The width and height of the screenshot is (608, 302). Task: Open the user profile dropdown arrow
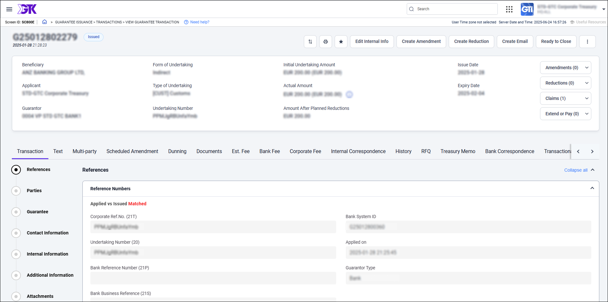604,9
